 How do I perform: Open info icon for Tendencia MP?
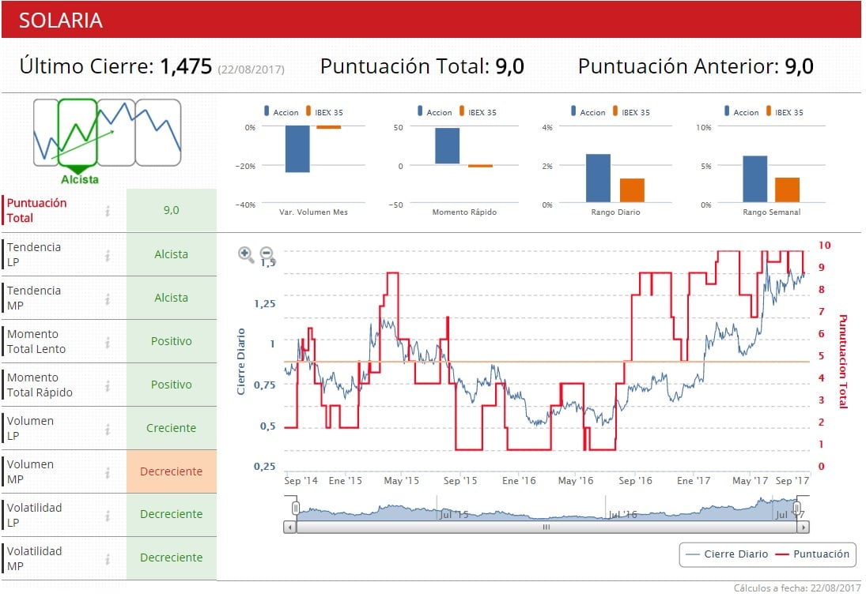pos(108,298)
